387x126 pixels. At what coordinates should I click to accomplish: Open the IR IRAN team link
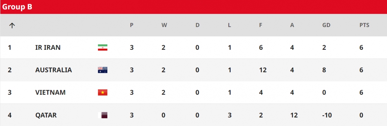(48, 48)
